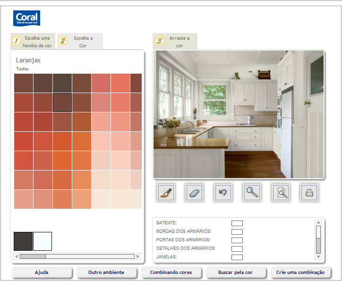Open step 2 Escolha a Cor tab
This screenshot has width=342, height=281.
click(x=80, y=42)
